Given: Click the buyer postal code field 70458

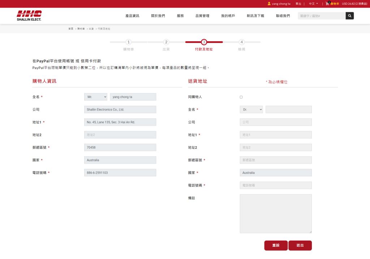Looking at the screenshot, I should (120, 147).
